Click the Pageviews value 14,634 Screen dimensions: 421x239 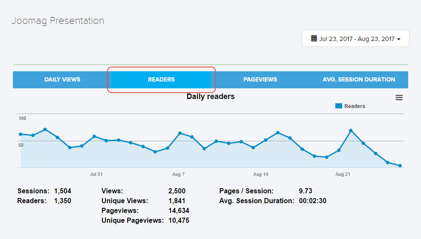(179, 211)
